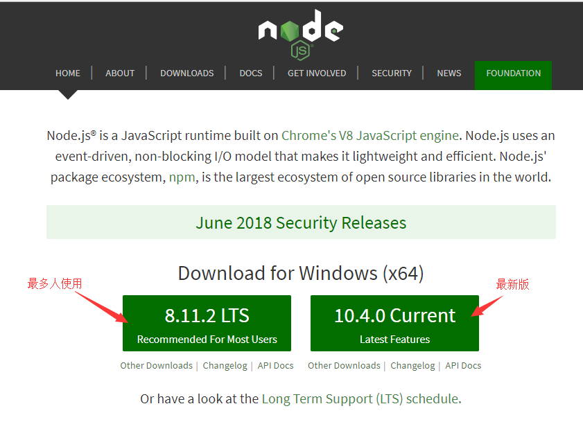The image size is (583, 422).
Task: Open Other Downloads under 10.4.0 Current
Action: 344,366
